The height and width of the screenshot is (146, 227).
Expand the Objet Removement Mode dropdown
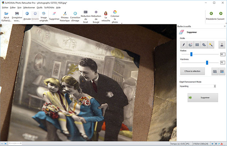[x=215, y=86]
